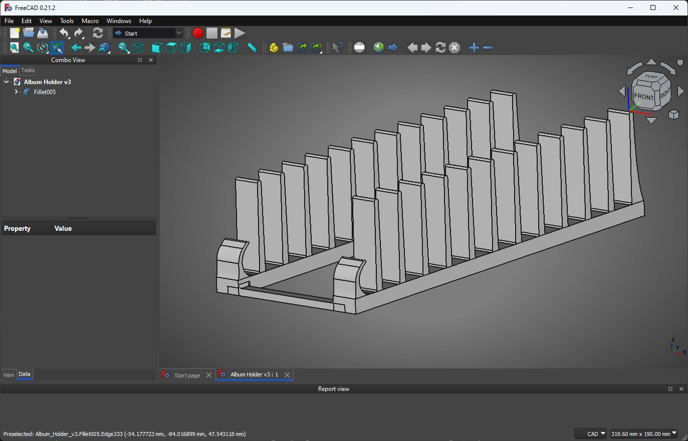This screenshot has width=688, height=441.
Task: Open the Macro menu
Action: coord(90,21)
